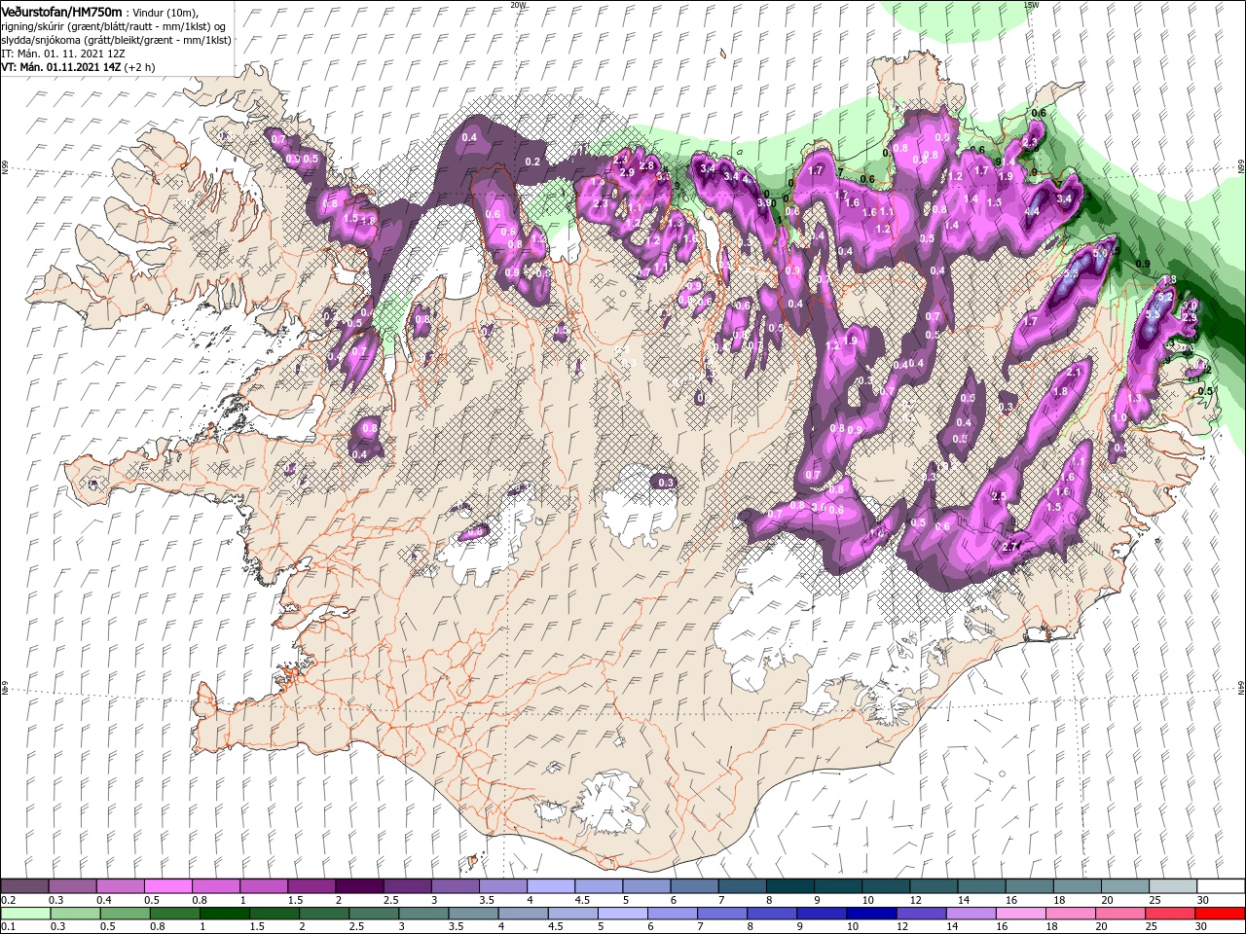
Task: Click the 15W longitude label
Action: 1031,5
